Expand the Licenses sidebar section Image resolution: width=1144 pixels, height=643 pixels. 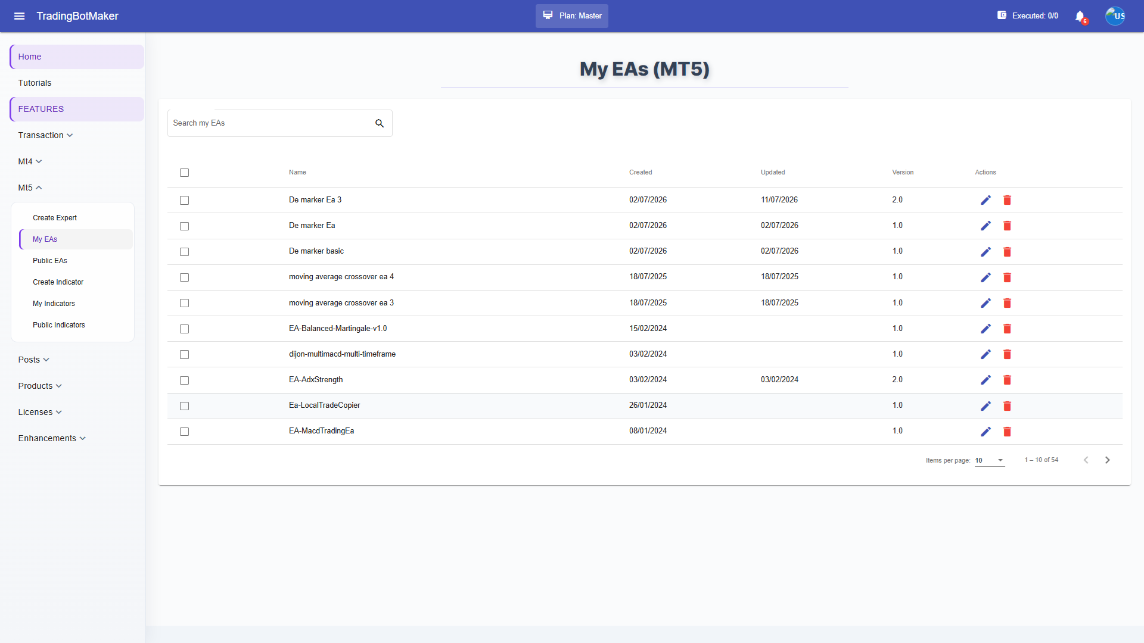[40, 412]
